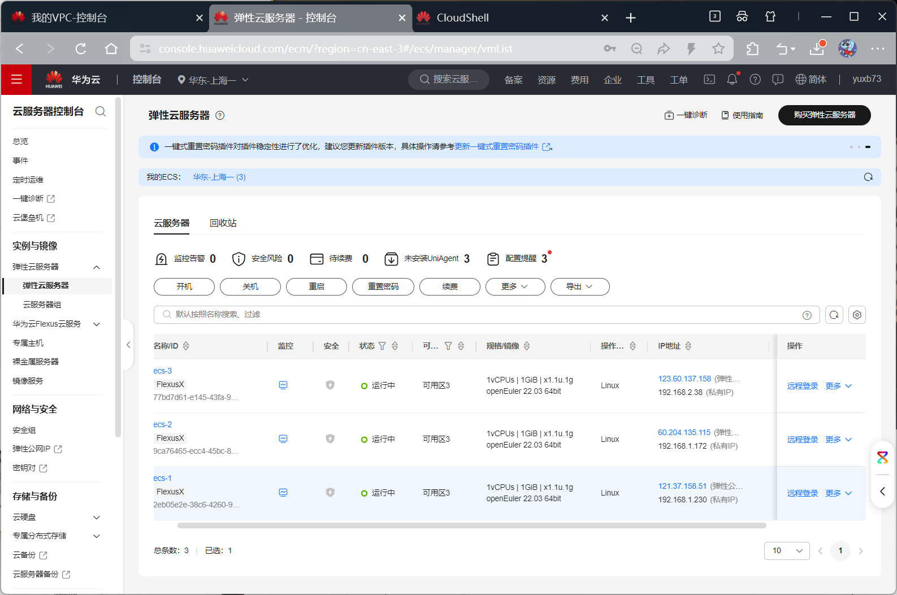Open 费用 header menu

point(579,80)
